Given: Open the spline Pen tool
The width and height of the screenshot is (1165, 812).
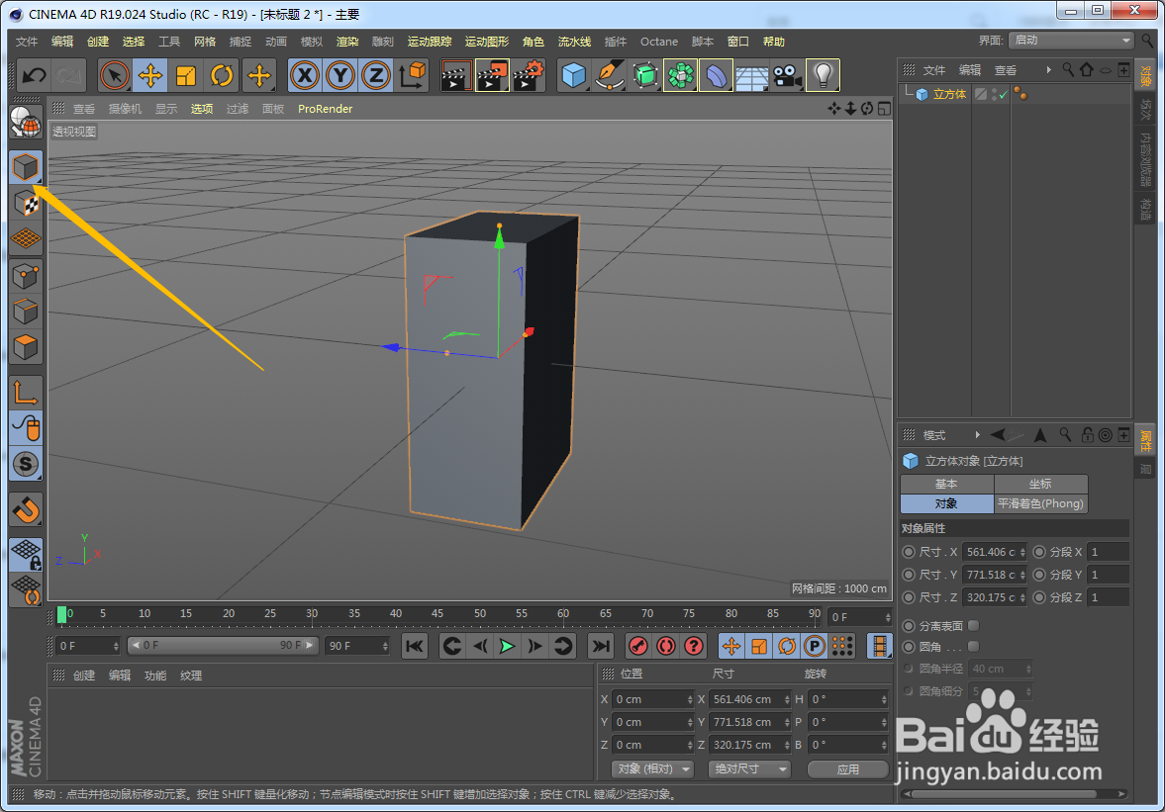Looking at the screenshot, I should click(x=610, y=75).
